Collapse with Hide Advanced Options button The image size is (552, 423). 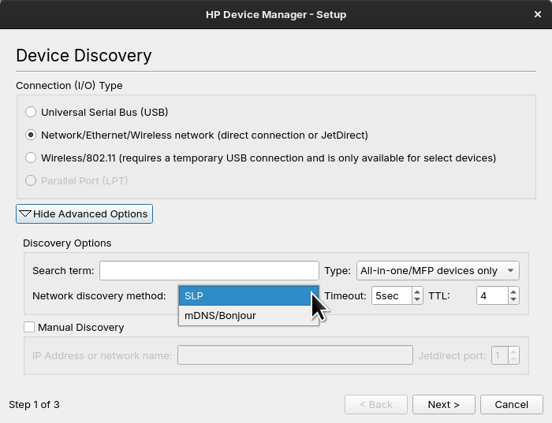point(84,213)
